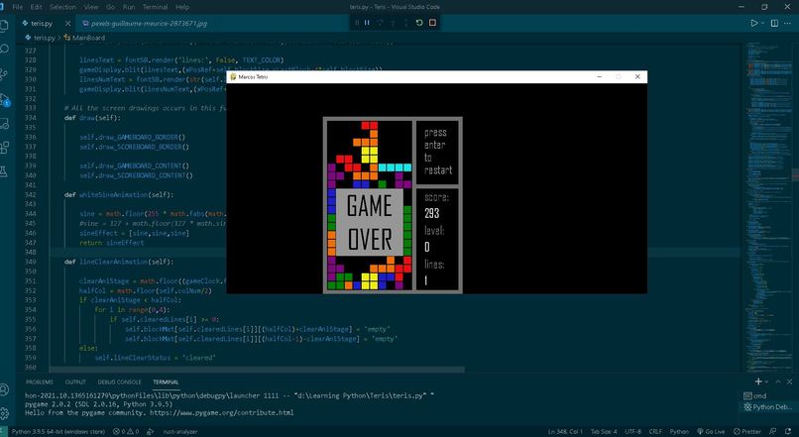This screenshot has width=799, height=437.
Task: Open the new terminal profile dropdown
Action: click(x=766, y=382)
